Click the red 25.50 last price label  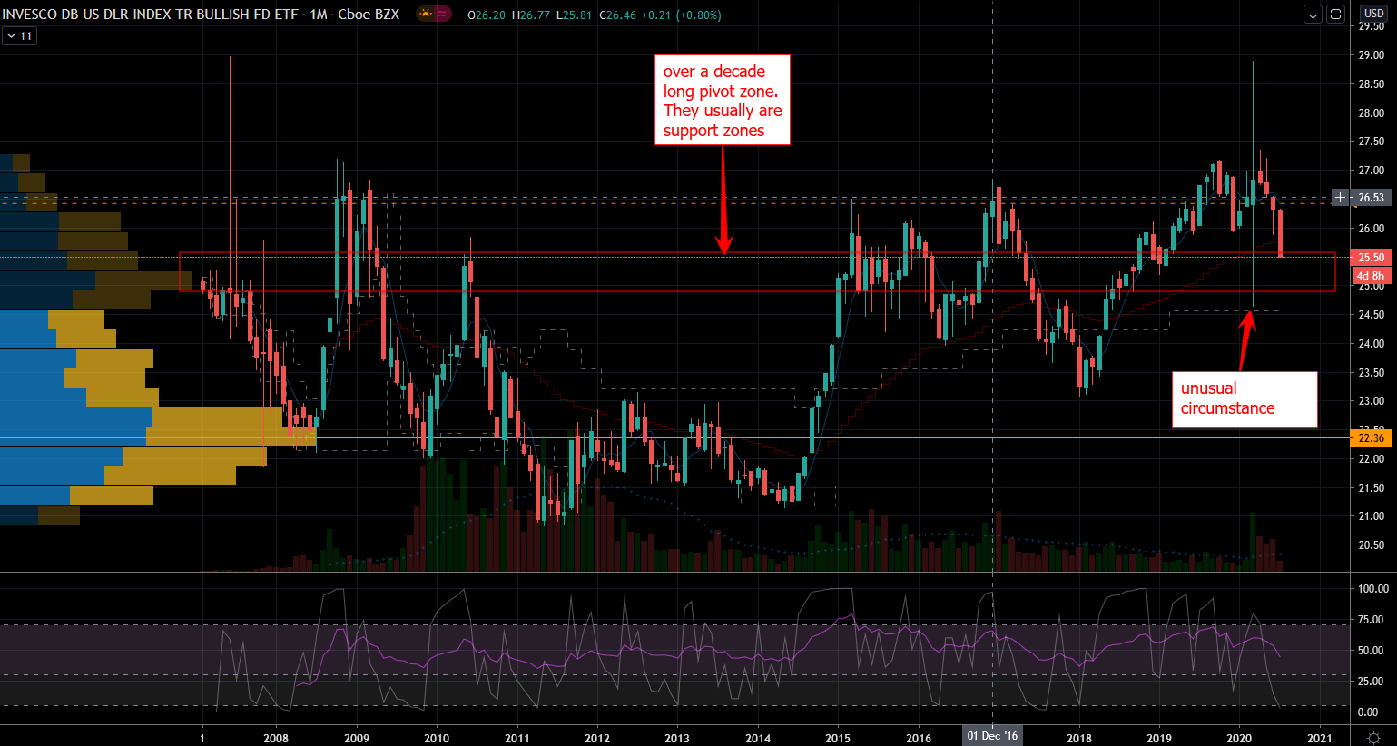pyautogui.click(x=1371, y=258)
